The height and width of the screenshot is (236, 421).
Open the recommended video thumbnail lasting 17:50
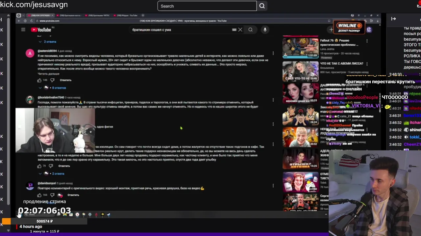tap(301, 182)
